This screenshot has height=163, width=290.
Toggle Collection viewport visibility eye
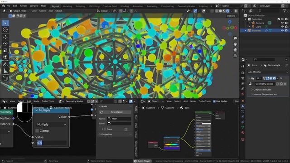(x=282, y=19)
